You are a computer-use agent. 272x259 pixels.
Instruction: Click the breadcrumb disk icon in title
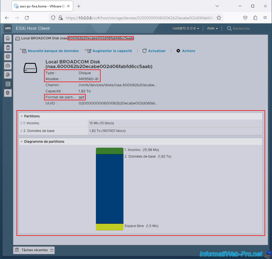(x=18, y=39)
